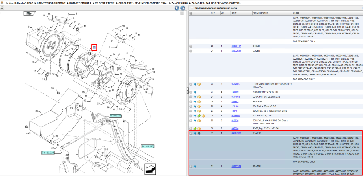
Task: Click the pin panel icon above the diagram
Action: 1,8
